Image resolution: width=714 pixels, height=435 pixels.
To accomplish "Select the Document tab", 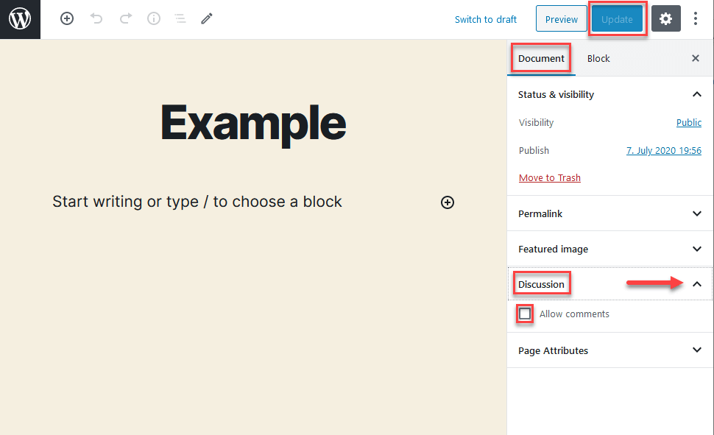I will tap(541, 59).
